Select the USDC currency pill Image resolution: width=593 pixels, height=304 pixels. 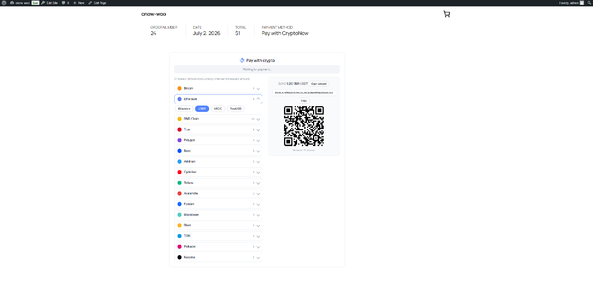[218, 109]
